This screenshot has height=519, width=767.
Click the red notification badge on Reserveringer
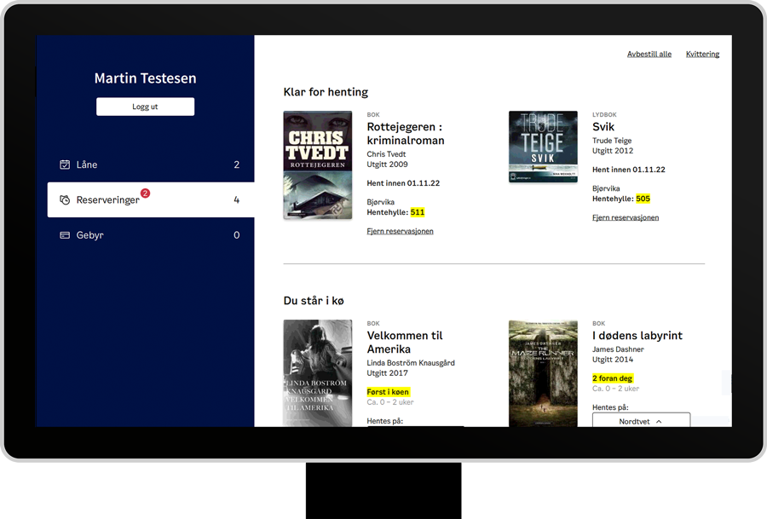[x=145, y=193]
